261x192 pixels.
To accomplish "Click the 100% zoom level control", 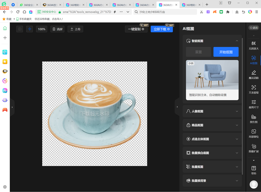I will 41,29.
